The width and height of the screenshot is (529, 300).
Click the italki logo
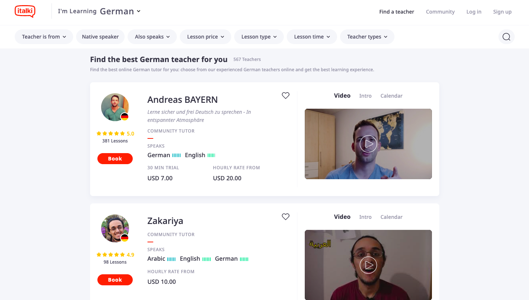(x=25, y=11)
